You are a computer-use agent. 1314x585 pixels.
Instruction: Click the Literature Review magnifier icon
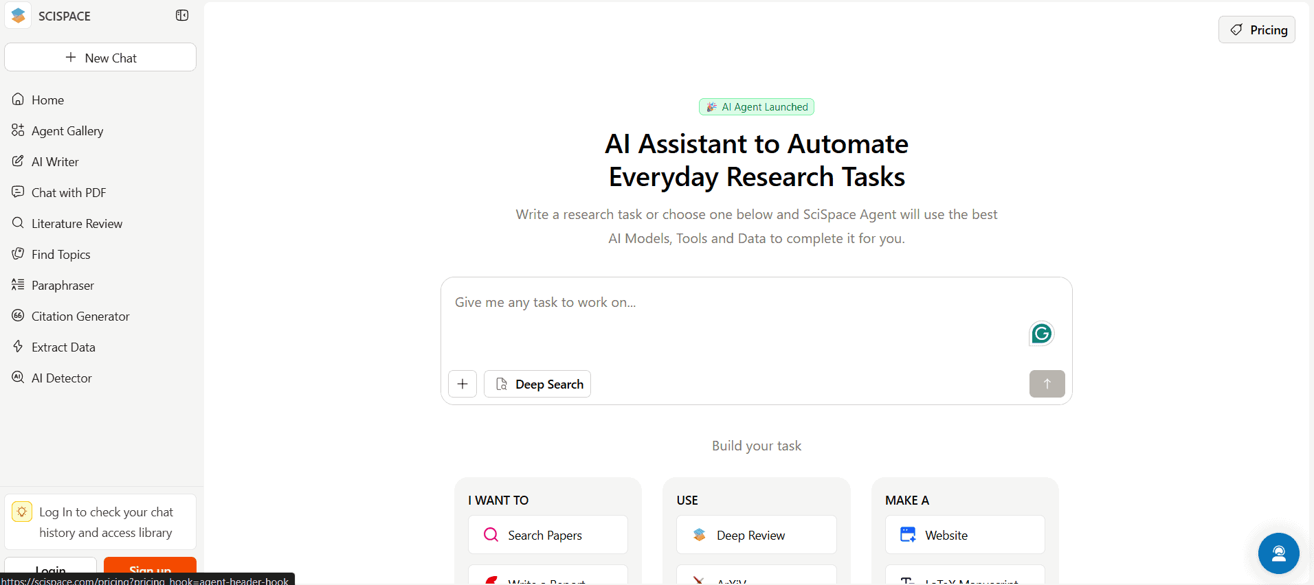tap(18, 222)
